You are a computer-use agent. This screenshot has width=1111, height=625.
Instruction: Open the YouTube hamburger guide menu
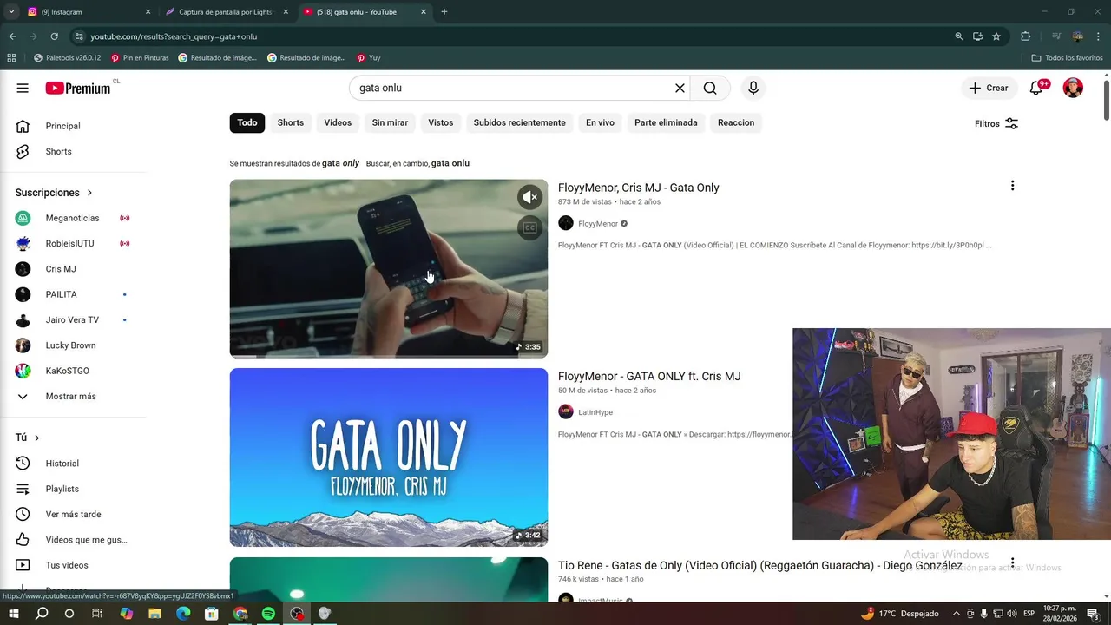click(23, 88)
